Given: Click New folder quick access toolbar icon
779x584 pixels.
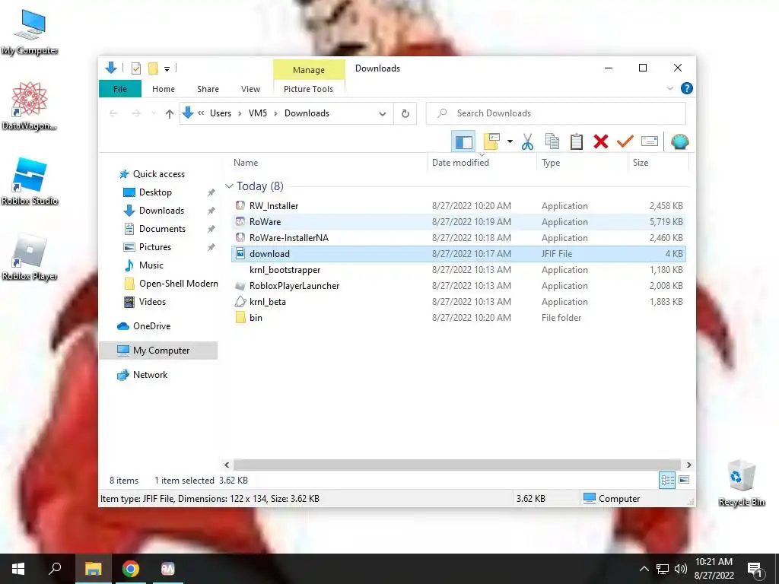Looking at the screenshot, I should tap(153, 68).
